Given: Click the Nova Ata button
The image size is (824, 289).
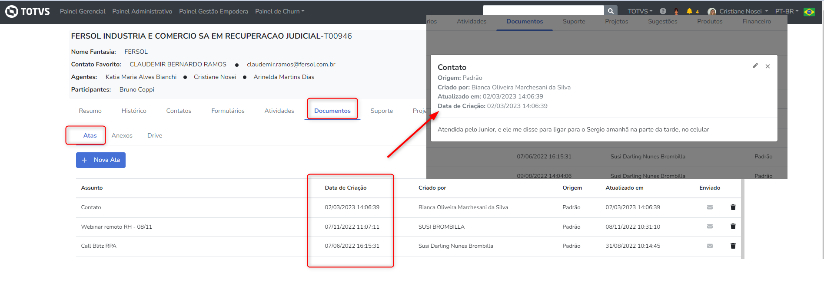Looking at the screenshot, I should (x=101, y=160).
